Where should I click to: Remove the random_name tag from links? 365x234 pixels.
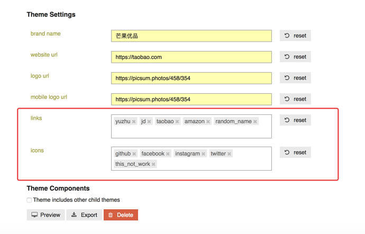(x=255, y=122)
